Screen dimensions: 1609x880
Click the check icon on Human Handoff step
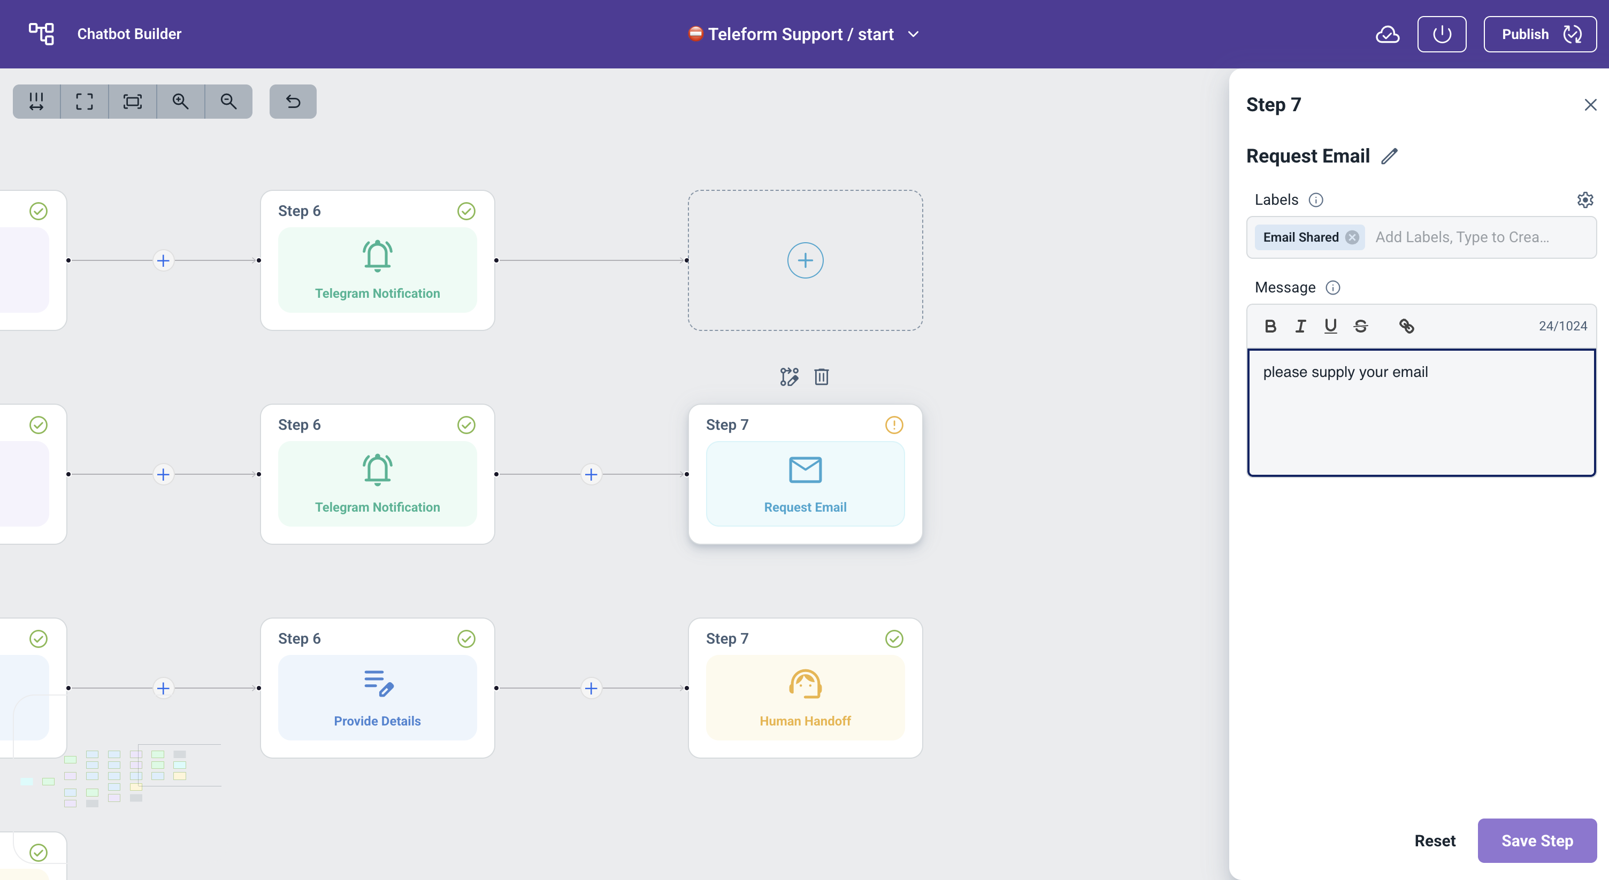point(894,638)
